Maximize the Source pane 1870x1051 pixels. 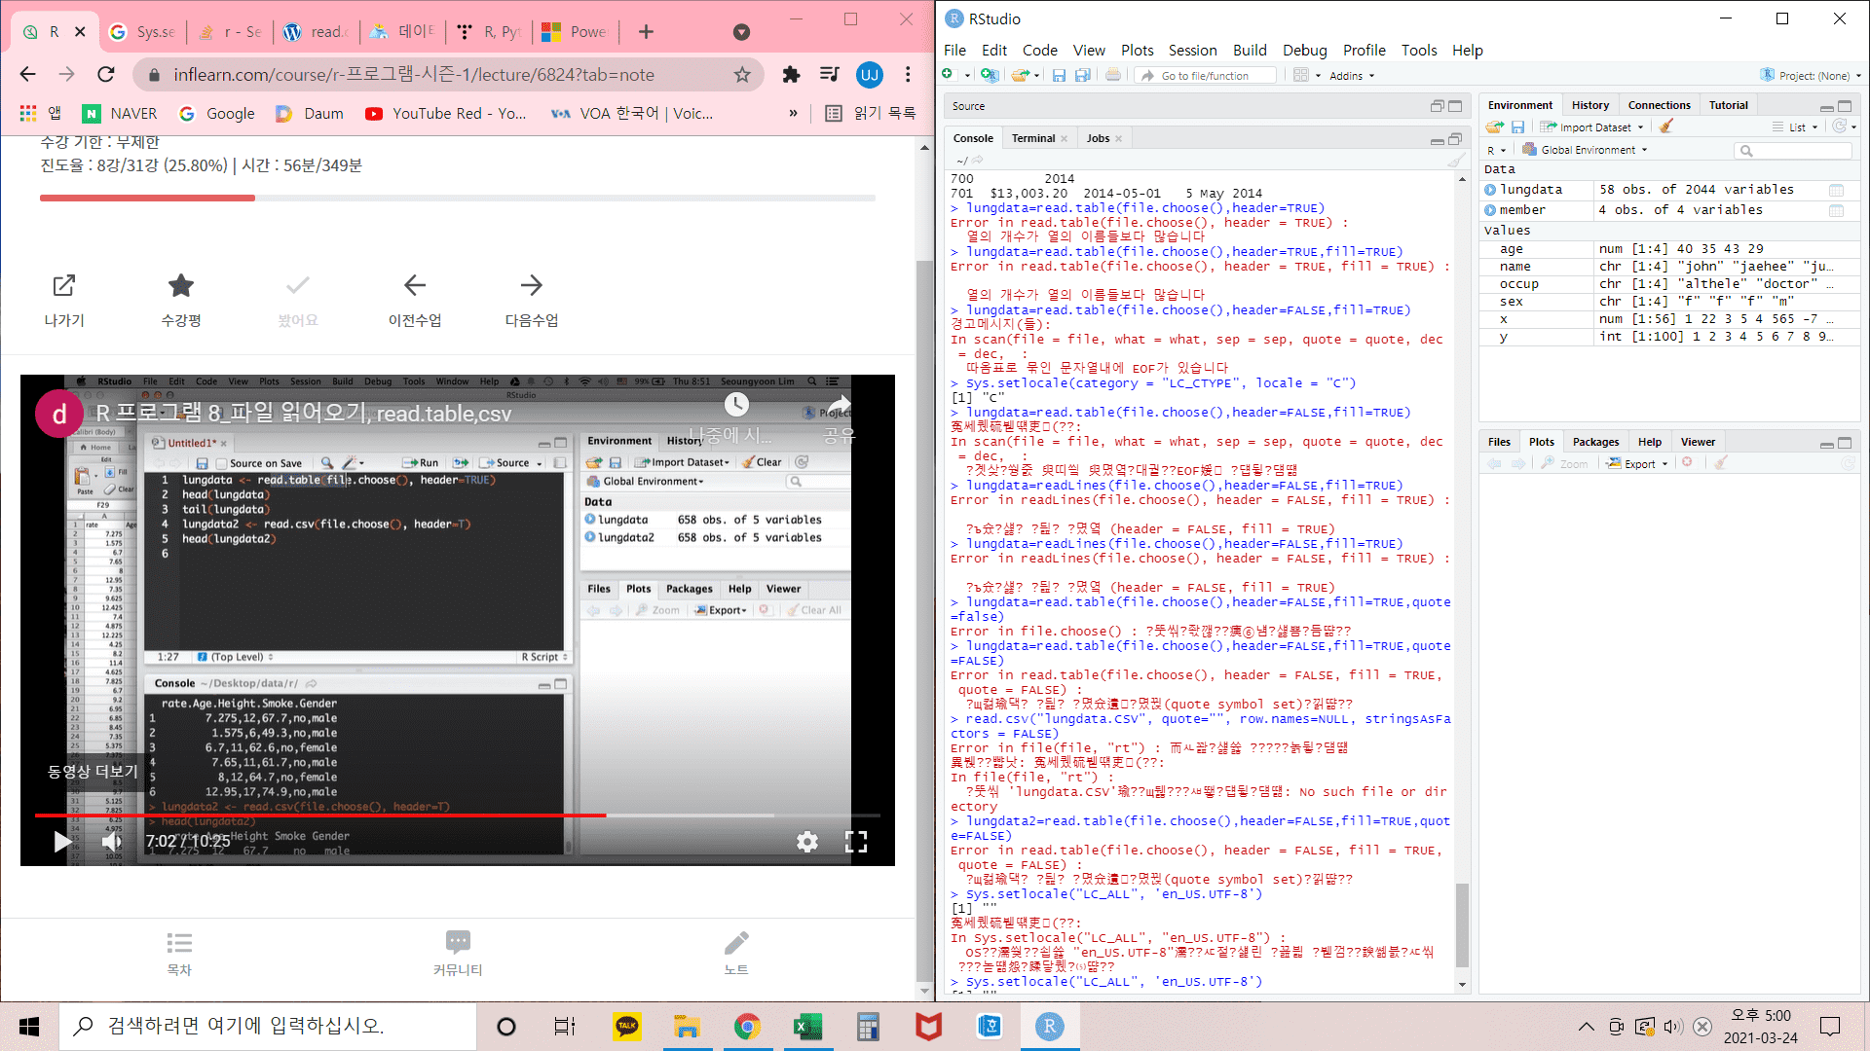[1455, 106]
